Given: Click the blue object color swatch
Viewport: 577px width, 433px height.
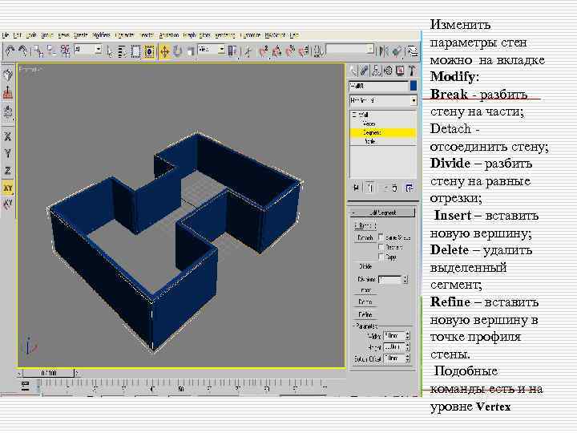Looking at the screenshot, I should (x=414, y=86).
